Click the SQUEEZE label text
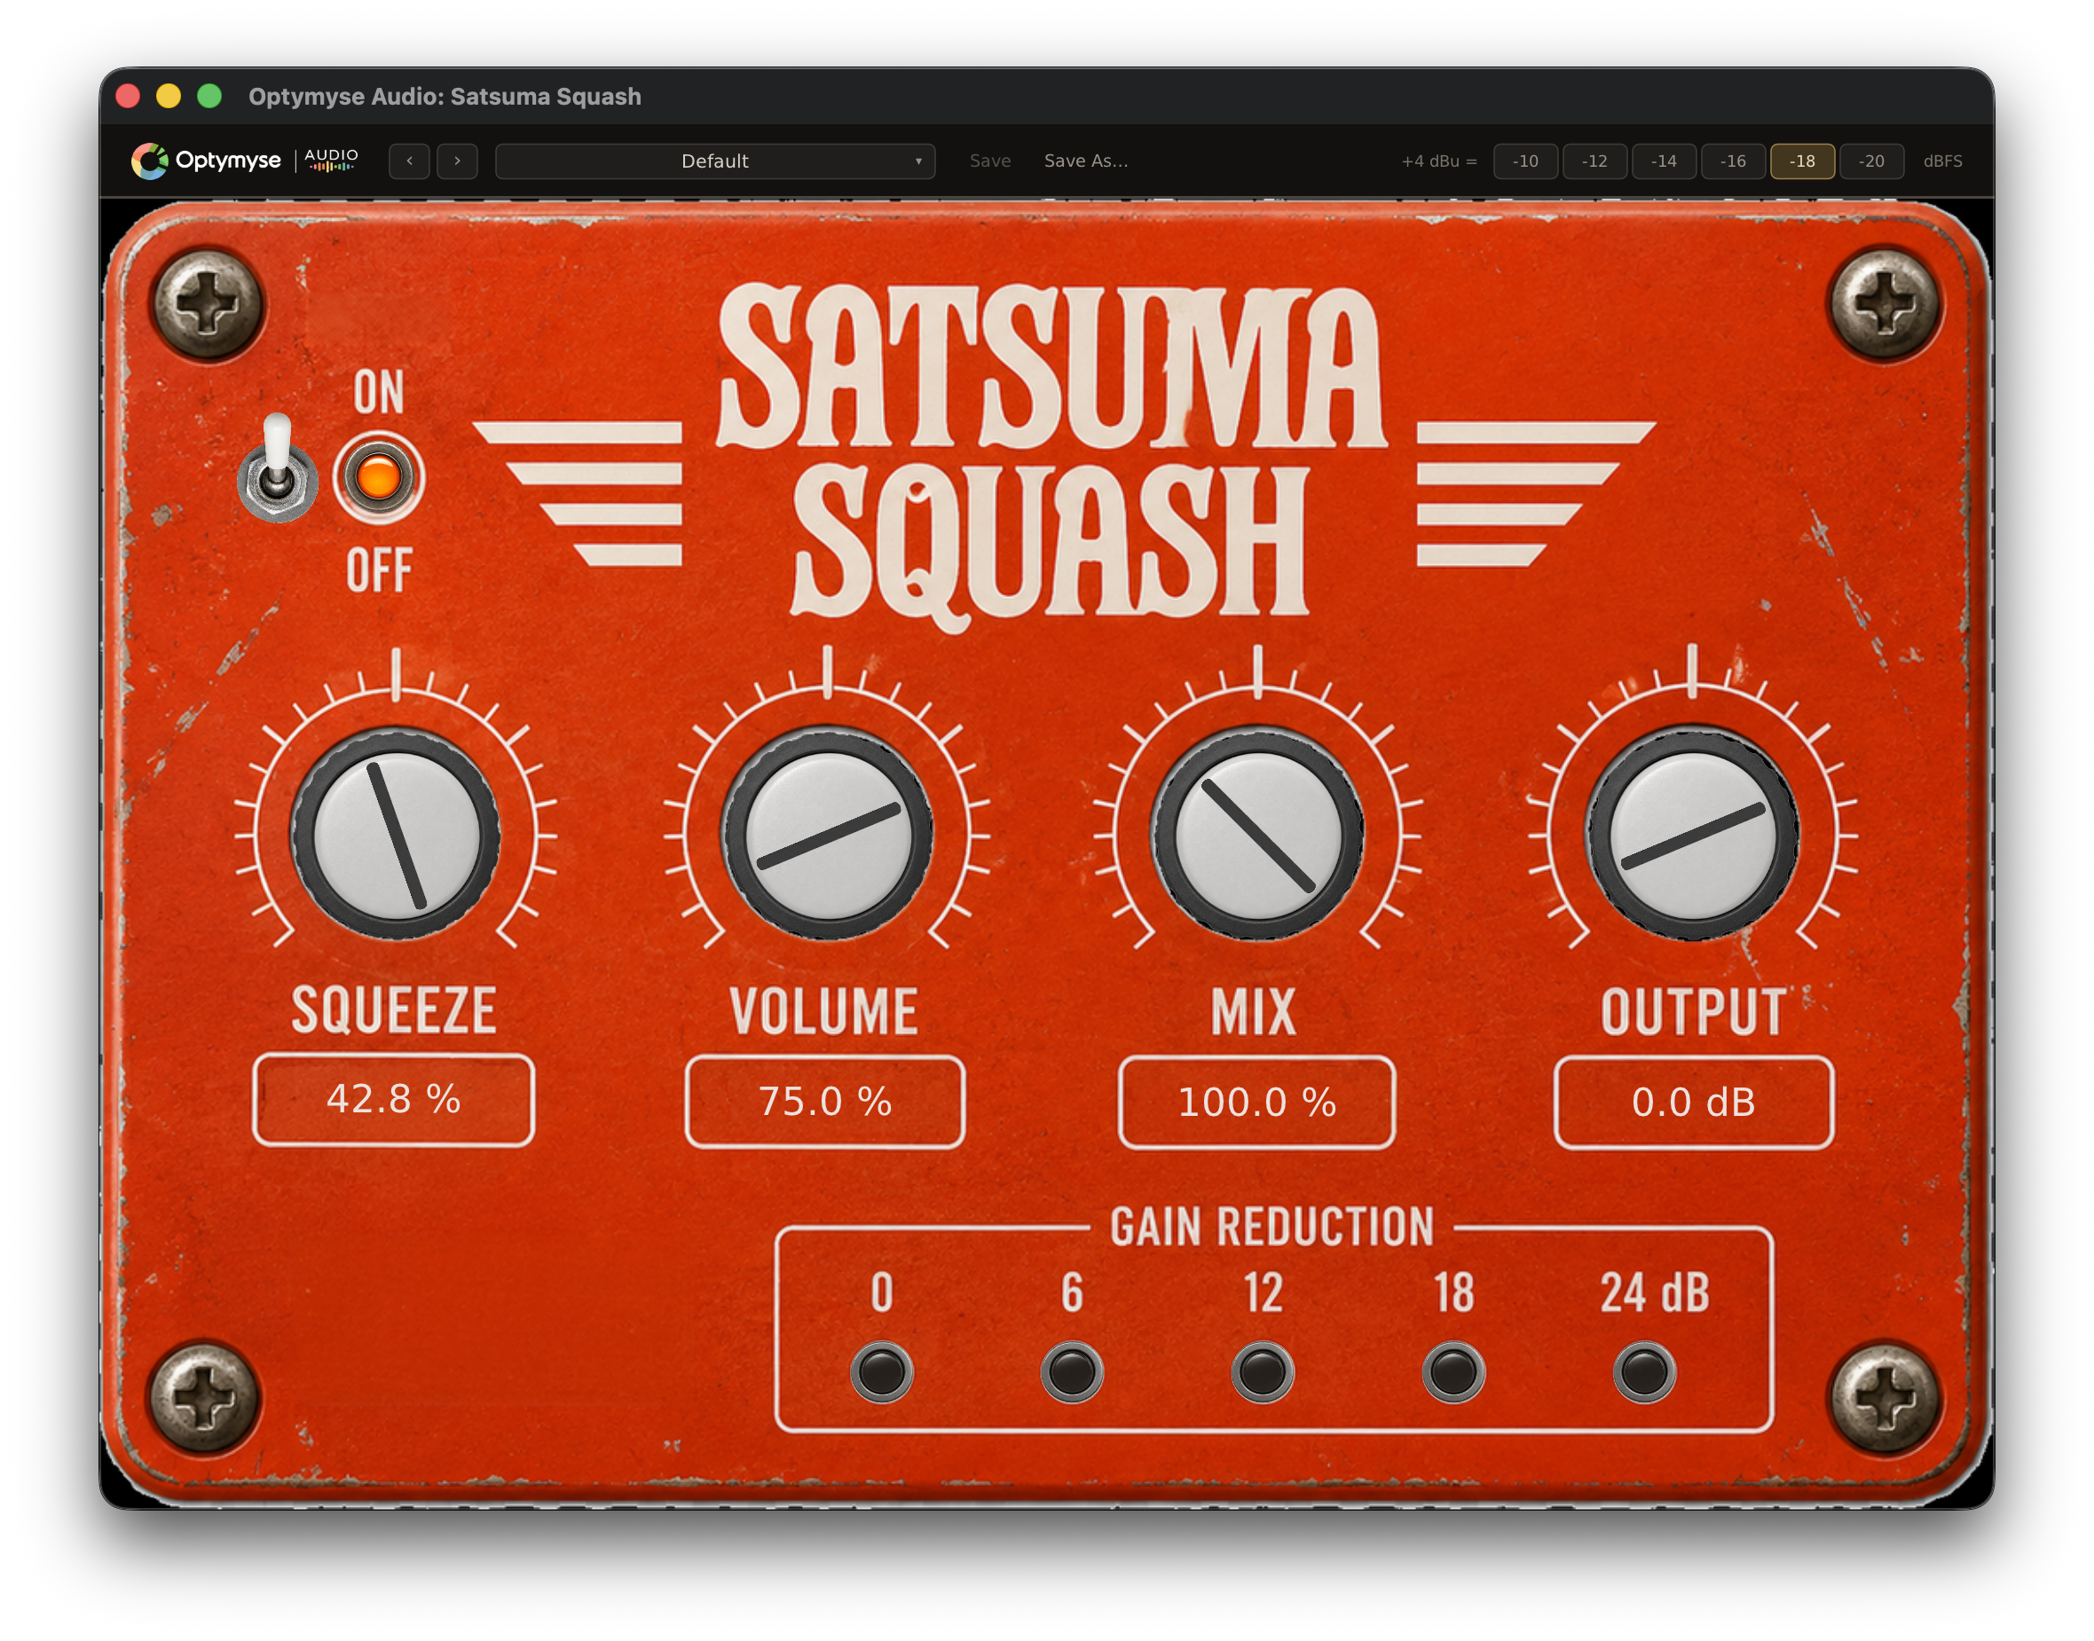Viewport: 2094px width, 1641px height. tap(394, 1010)
